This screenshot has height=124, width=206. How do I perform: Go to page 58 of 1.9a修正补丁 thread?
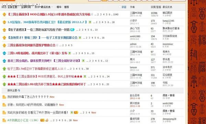(x=87, y=69)
